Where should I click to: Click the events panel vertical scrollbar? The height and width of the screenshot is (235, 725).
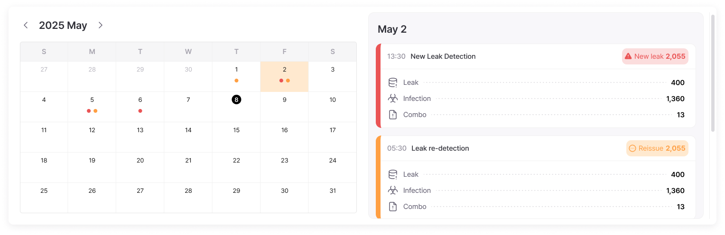713,73
